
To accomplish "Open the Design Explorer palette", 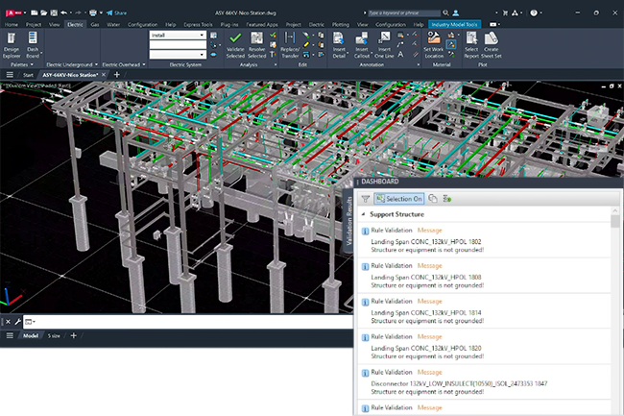I will coord(12,41).
